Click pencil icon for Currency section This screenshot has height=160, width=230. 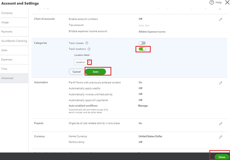[x=220, y=137]
